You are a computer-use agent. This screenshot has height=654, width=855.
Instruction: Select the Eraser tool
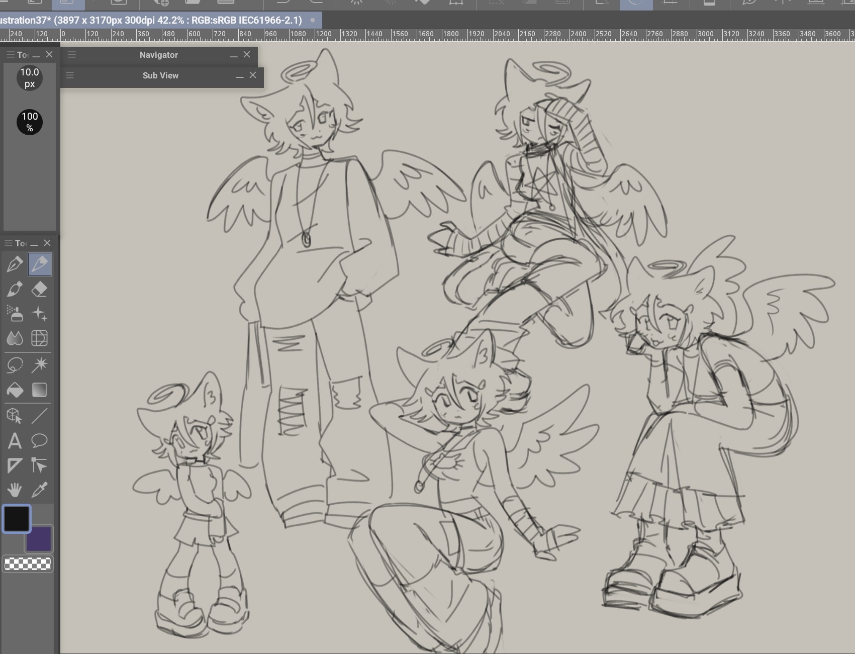(x=39, y=289)
